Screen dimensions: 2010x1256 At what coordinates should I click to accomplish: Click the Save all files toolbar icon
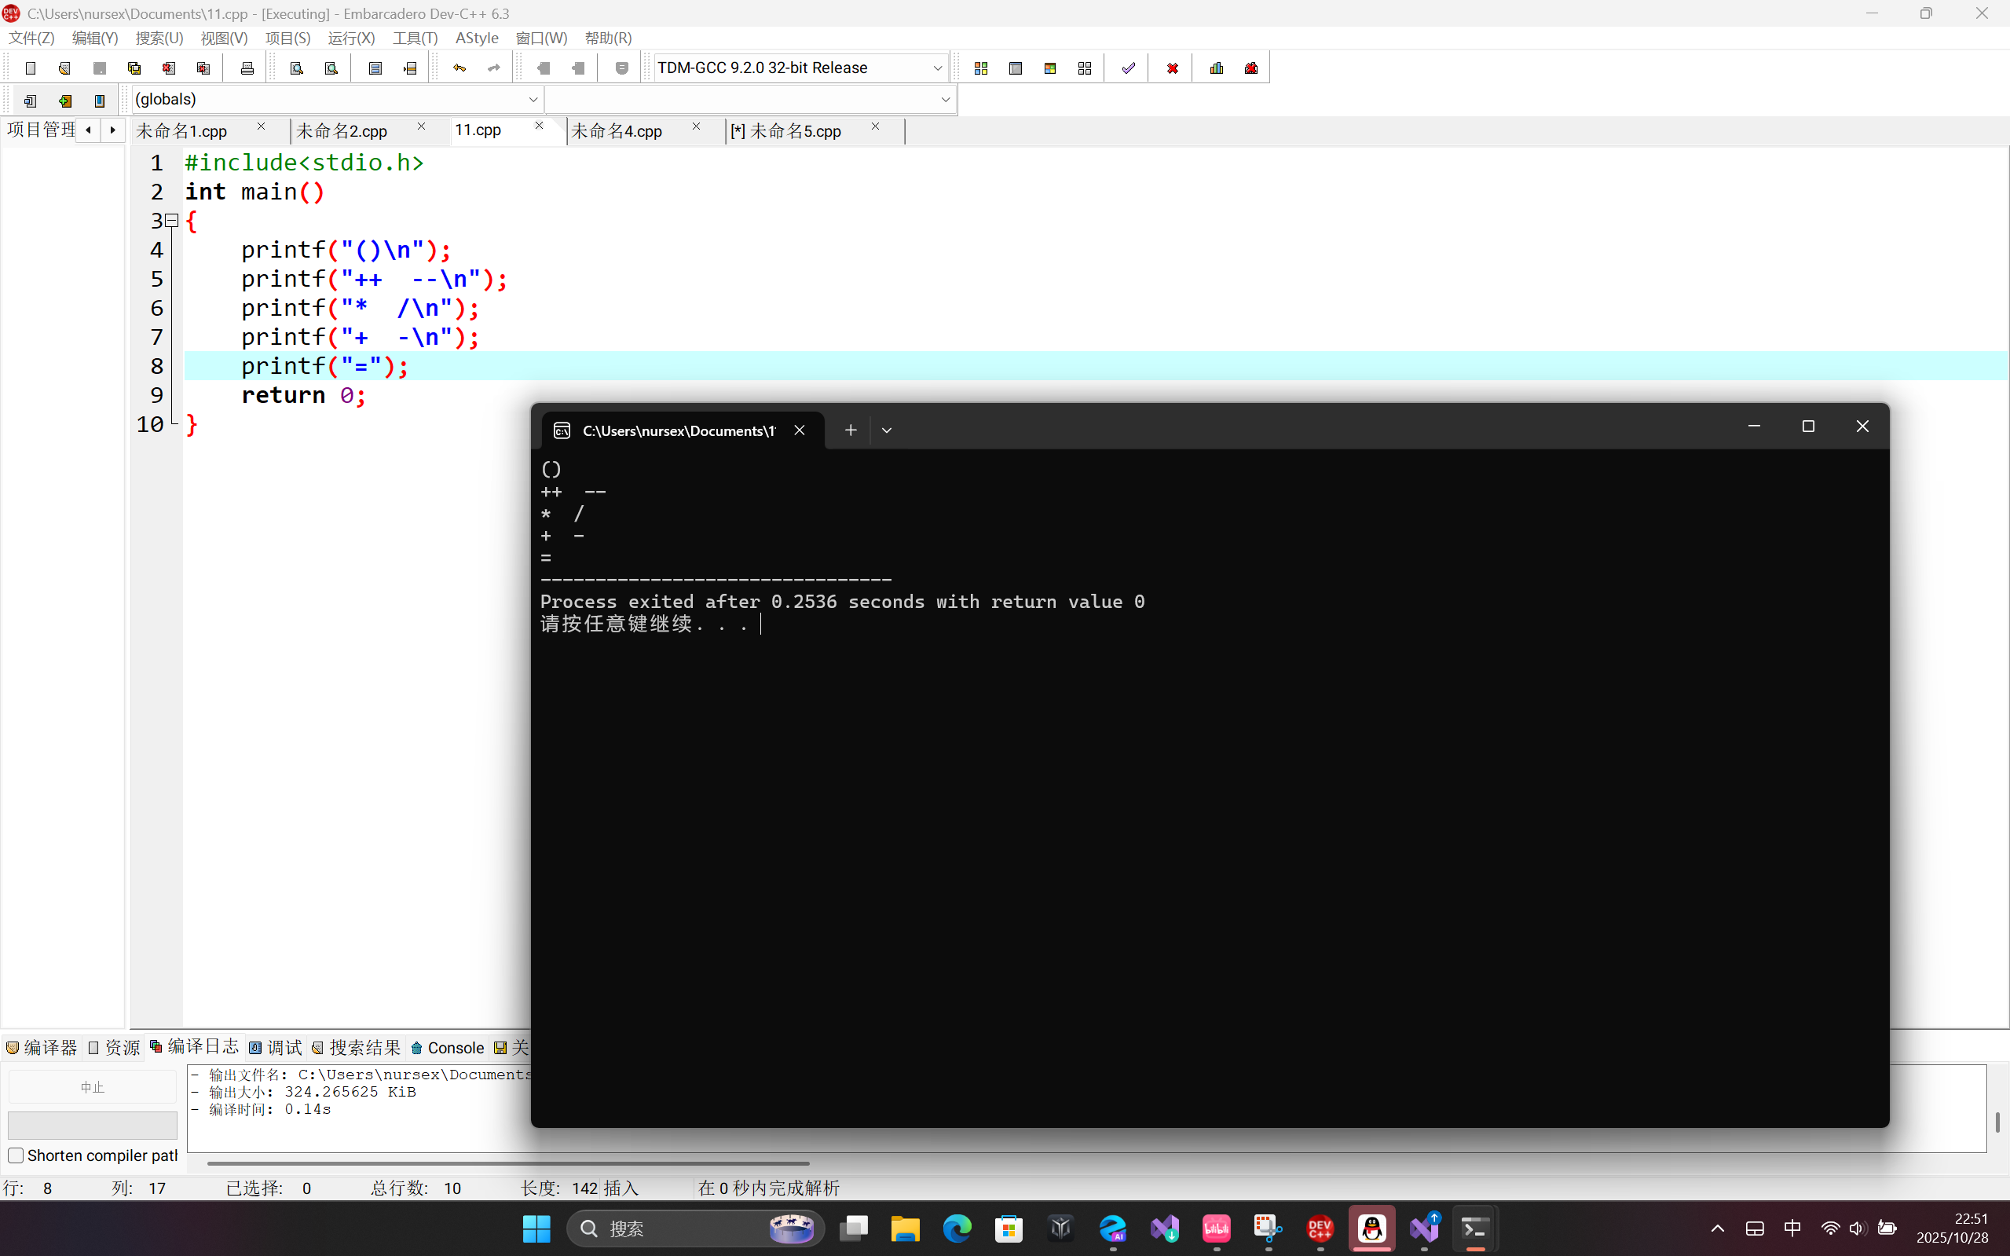point(134,68)
